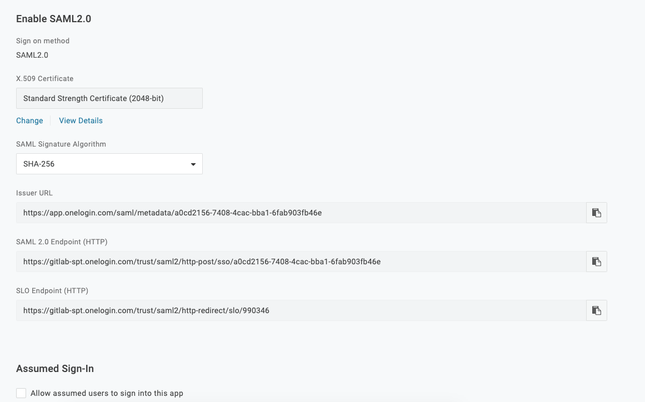The height and width of the screenshot is (402, 645).
Task: Click the copy icon for the http-post SSO endpoint
Action: 596,262
